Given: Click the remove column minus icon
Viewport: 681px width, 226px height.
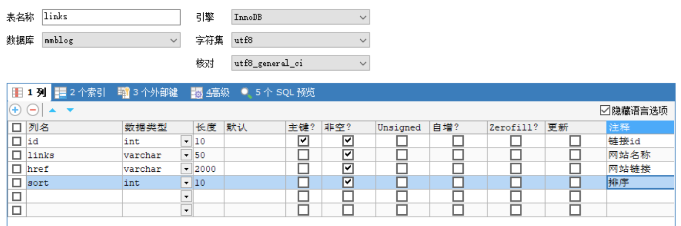Looking at the screenshot, I should (x=32, y=110).
